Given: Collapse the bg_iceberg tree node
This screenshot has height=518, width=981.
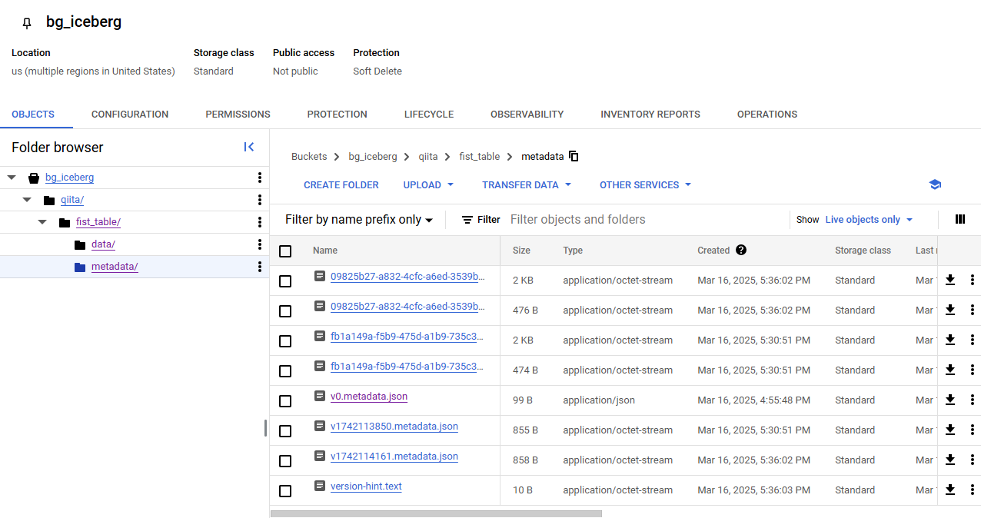Looking at the screenshot, I should 12,178.
